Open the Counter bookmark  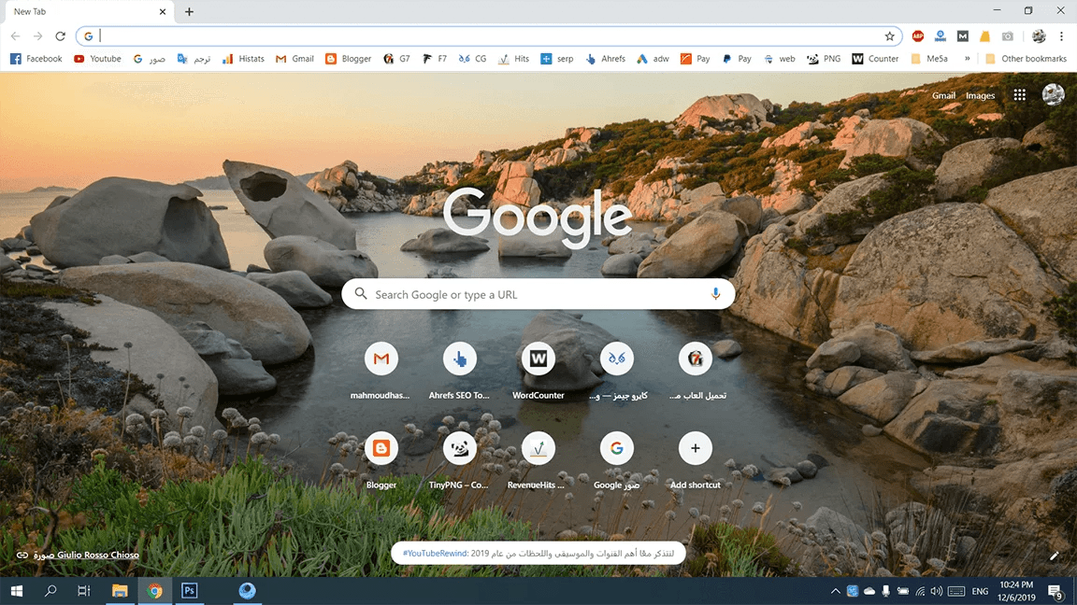[875, 59]
